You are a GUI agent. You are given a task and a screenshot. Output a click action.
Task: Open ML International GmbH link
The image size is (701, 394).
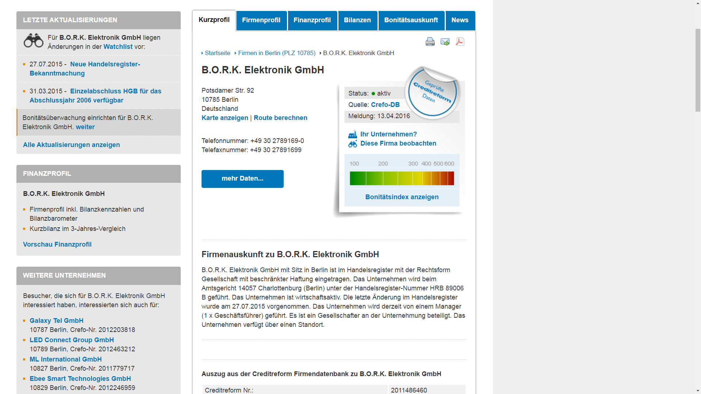(66, 359)
